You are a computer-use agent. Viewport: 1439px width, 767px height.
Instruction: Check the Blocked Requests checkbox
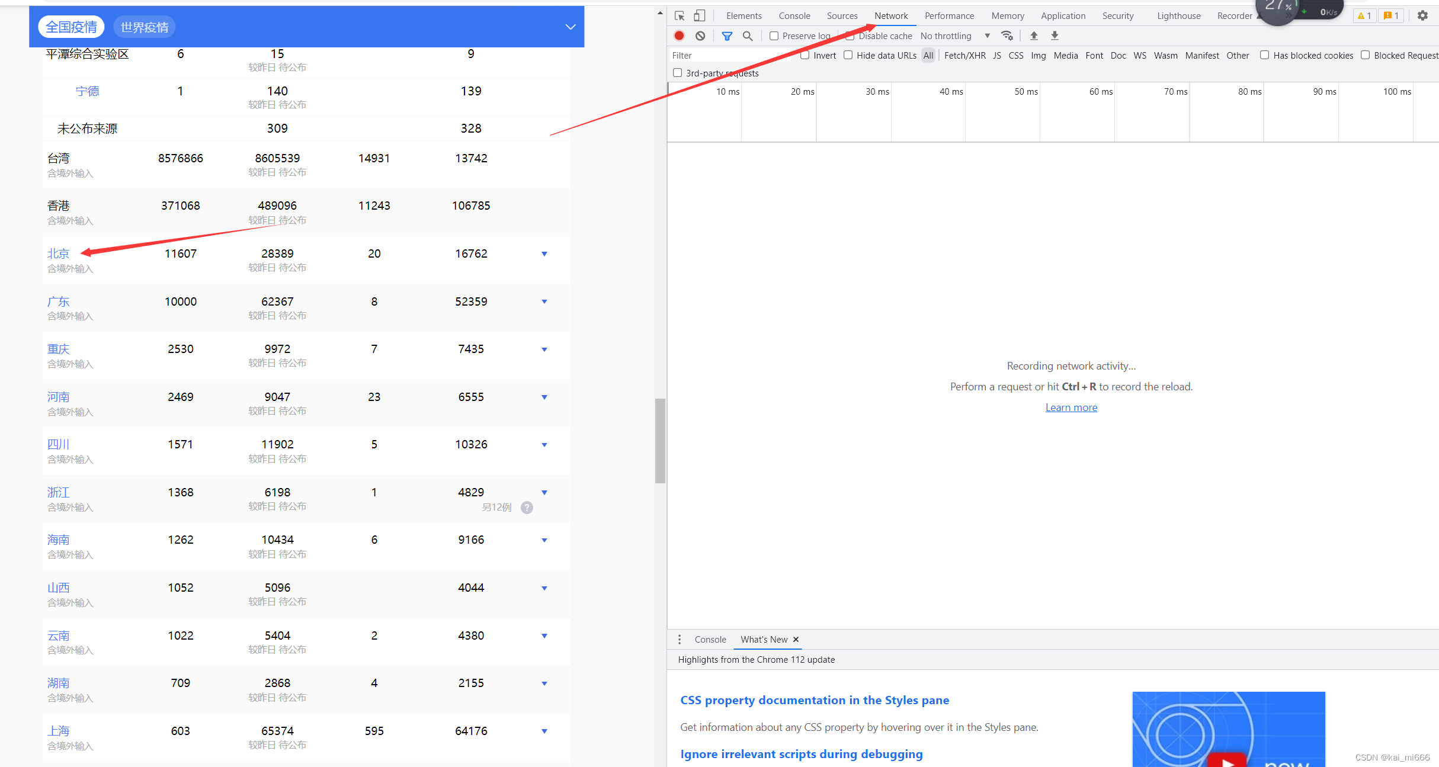(1365, 55)
